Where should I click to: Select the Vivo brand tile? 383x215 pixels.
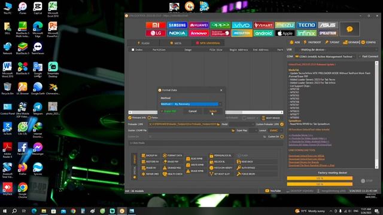242,25
